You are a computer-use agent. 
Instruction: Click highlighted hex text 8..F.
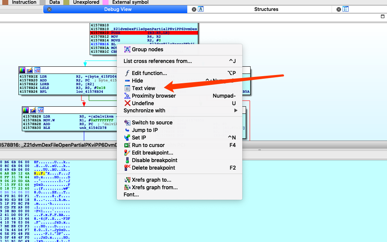[x=40, y=174]
